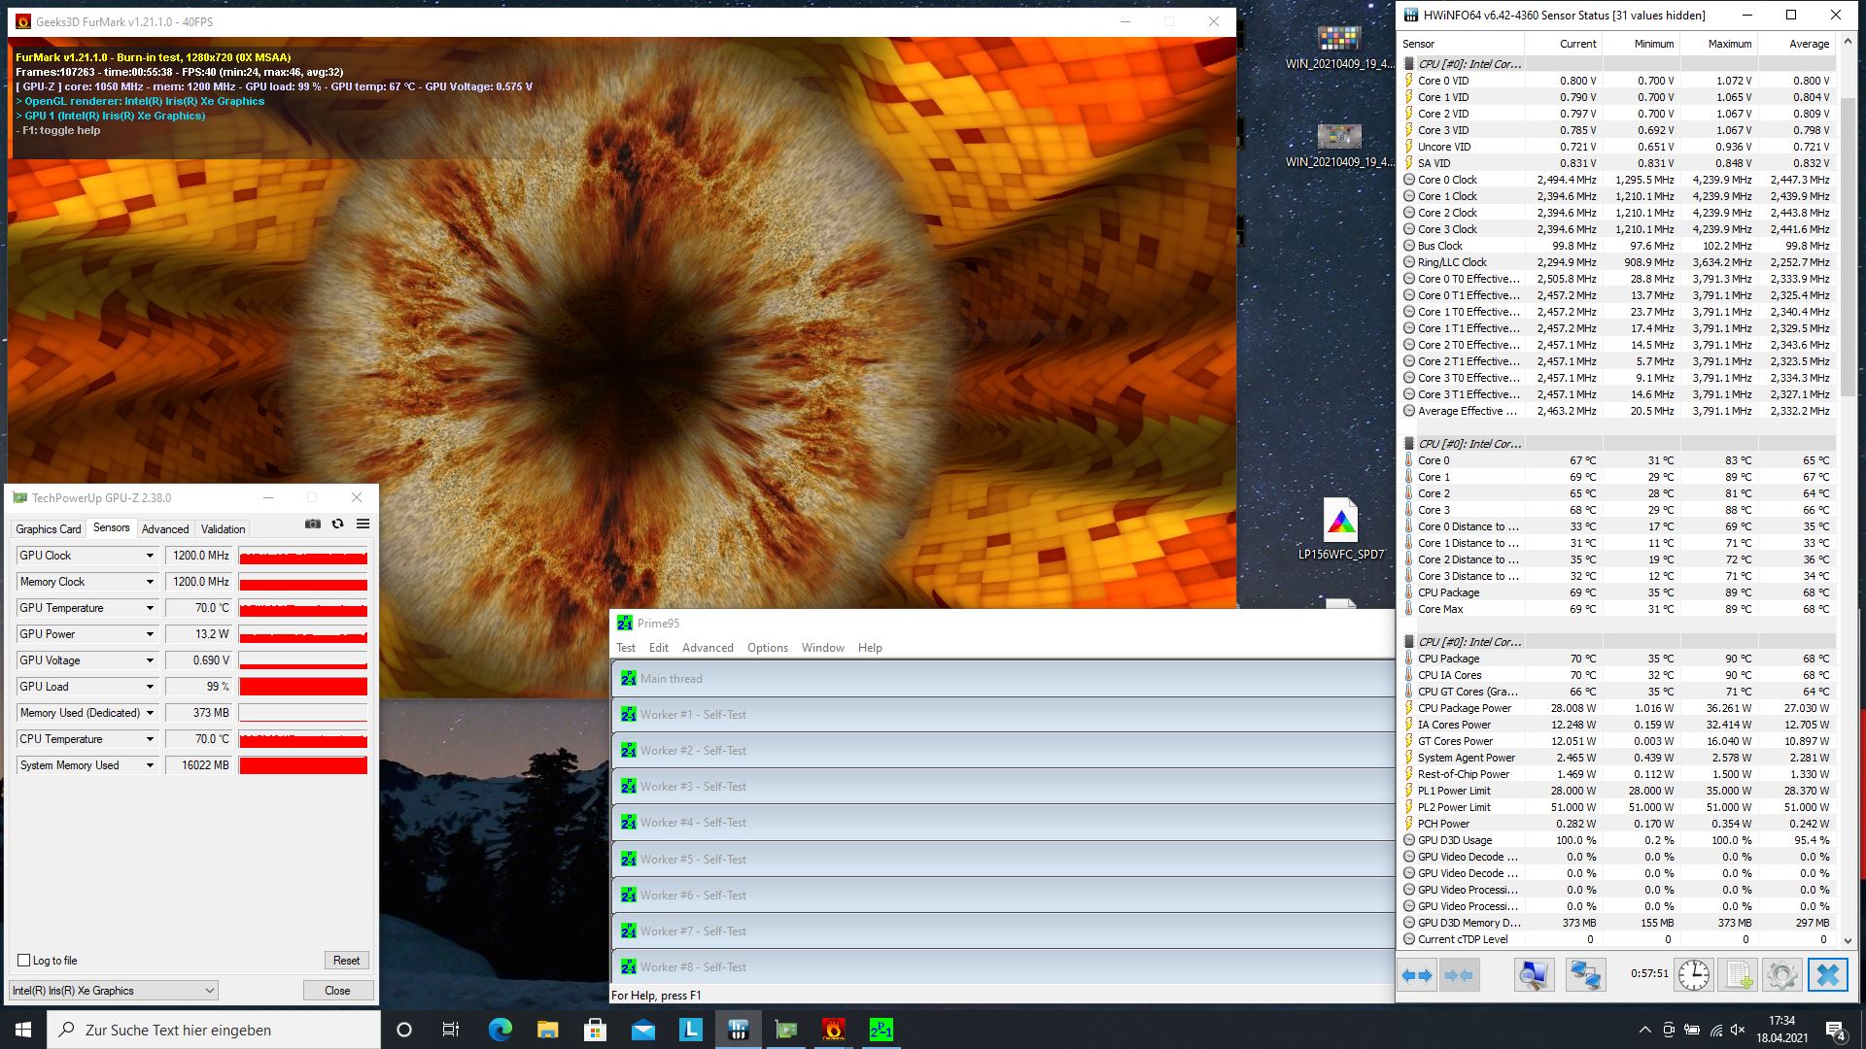
Task: Click the Windows taskbar search field
Action: point(214,1030)
